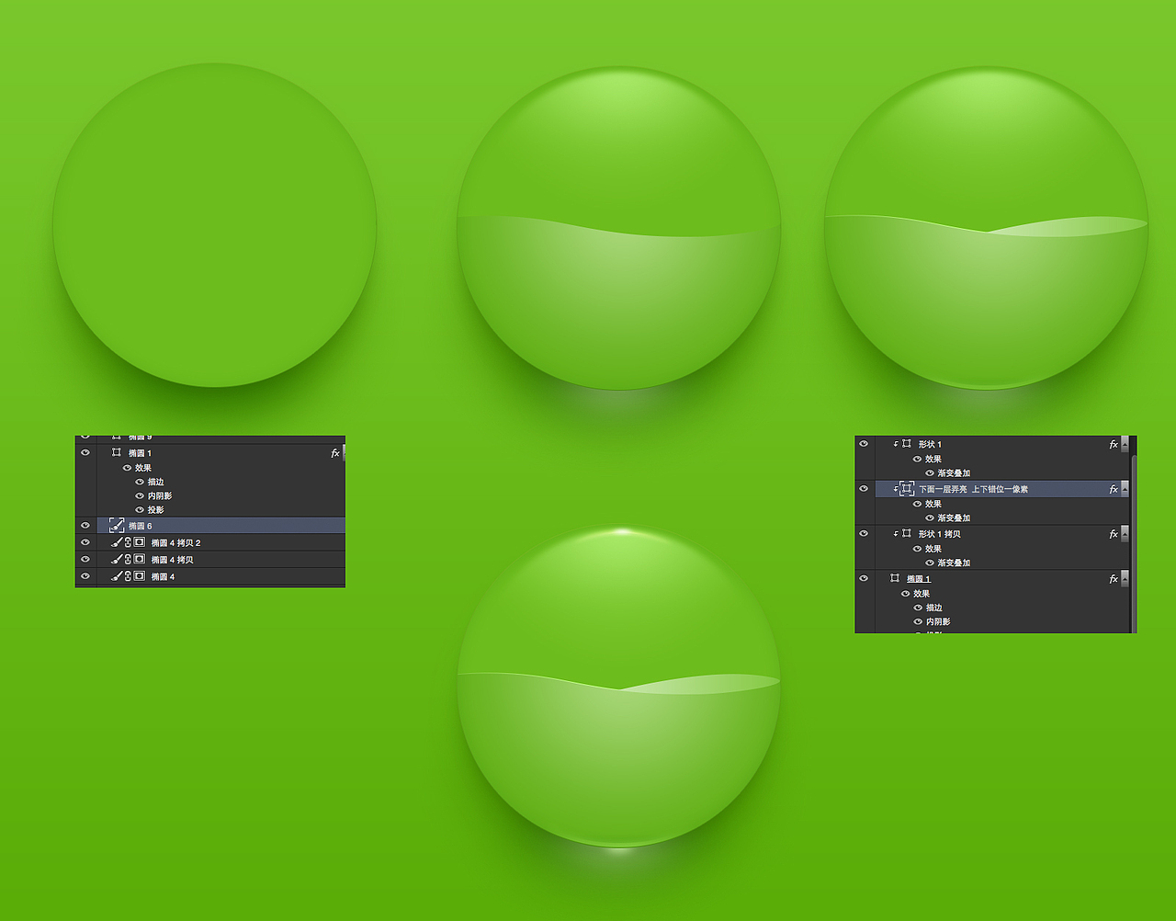
Task: Hide the 投影 effect in the left layers panel
Action: pyautogui.click(x=140, y=509)
